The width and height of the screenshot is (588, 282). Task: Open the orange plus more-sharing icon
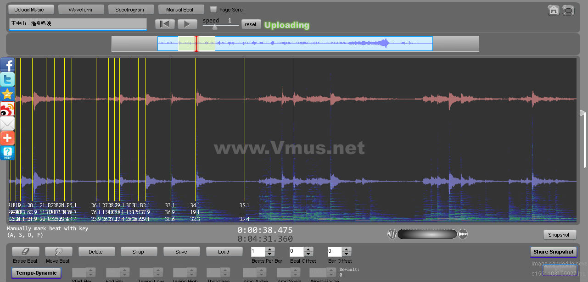pos(7,138)
